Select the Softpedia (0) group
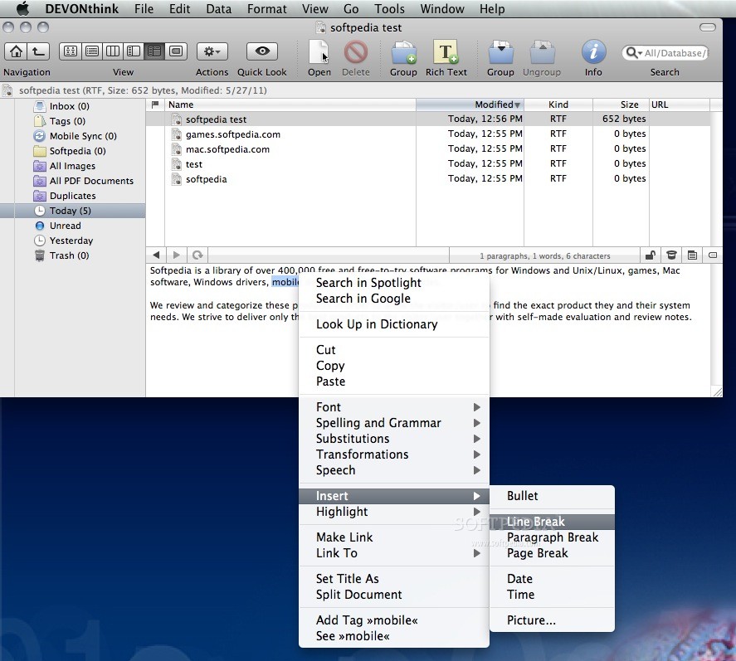 tap(77, 151)
